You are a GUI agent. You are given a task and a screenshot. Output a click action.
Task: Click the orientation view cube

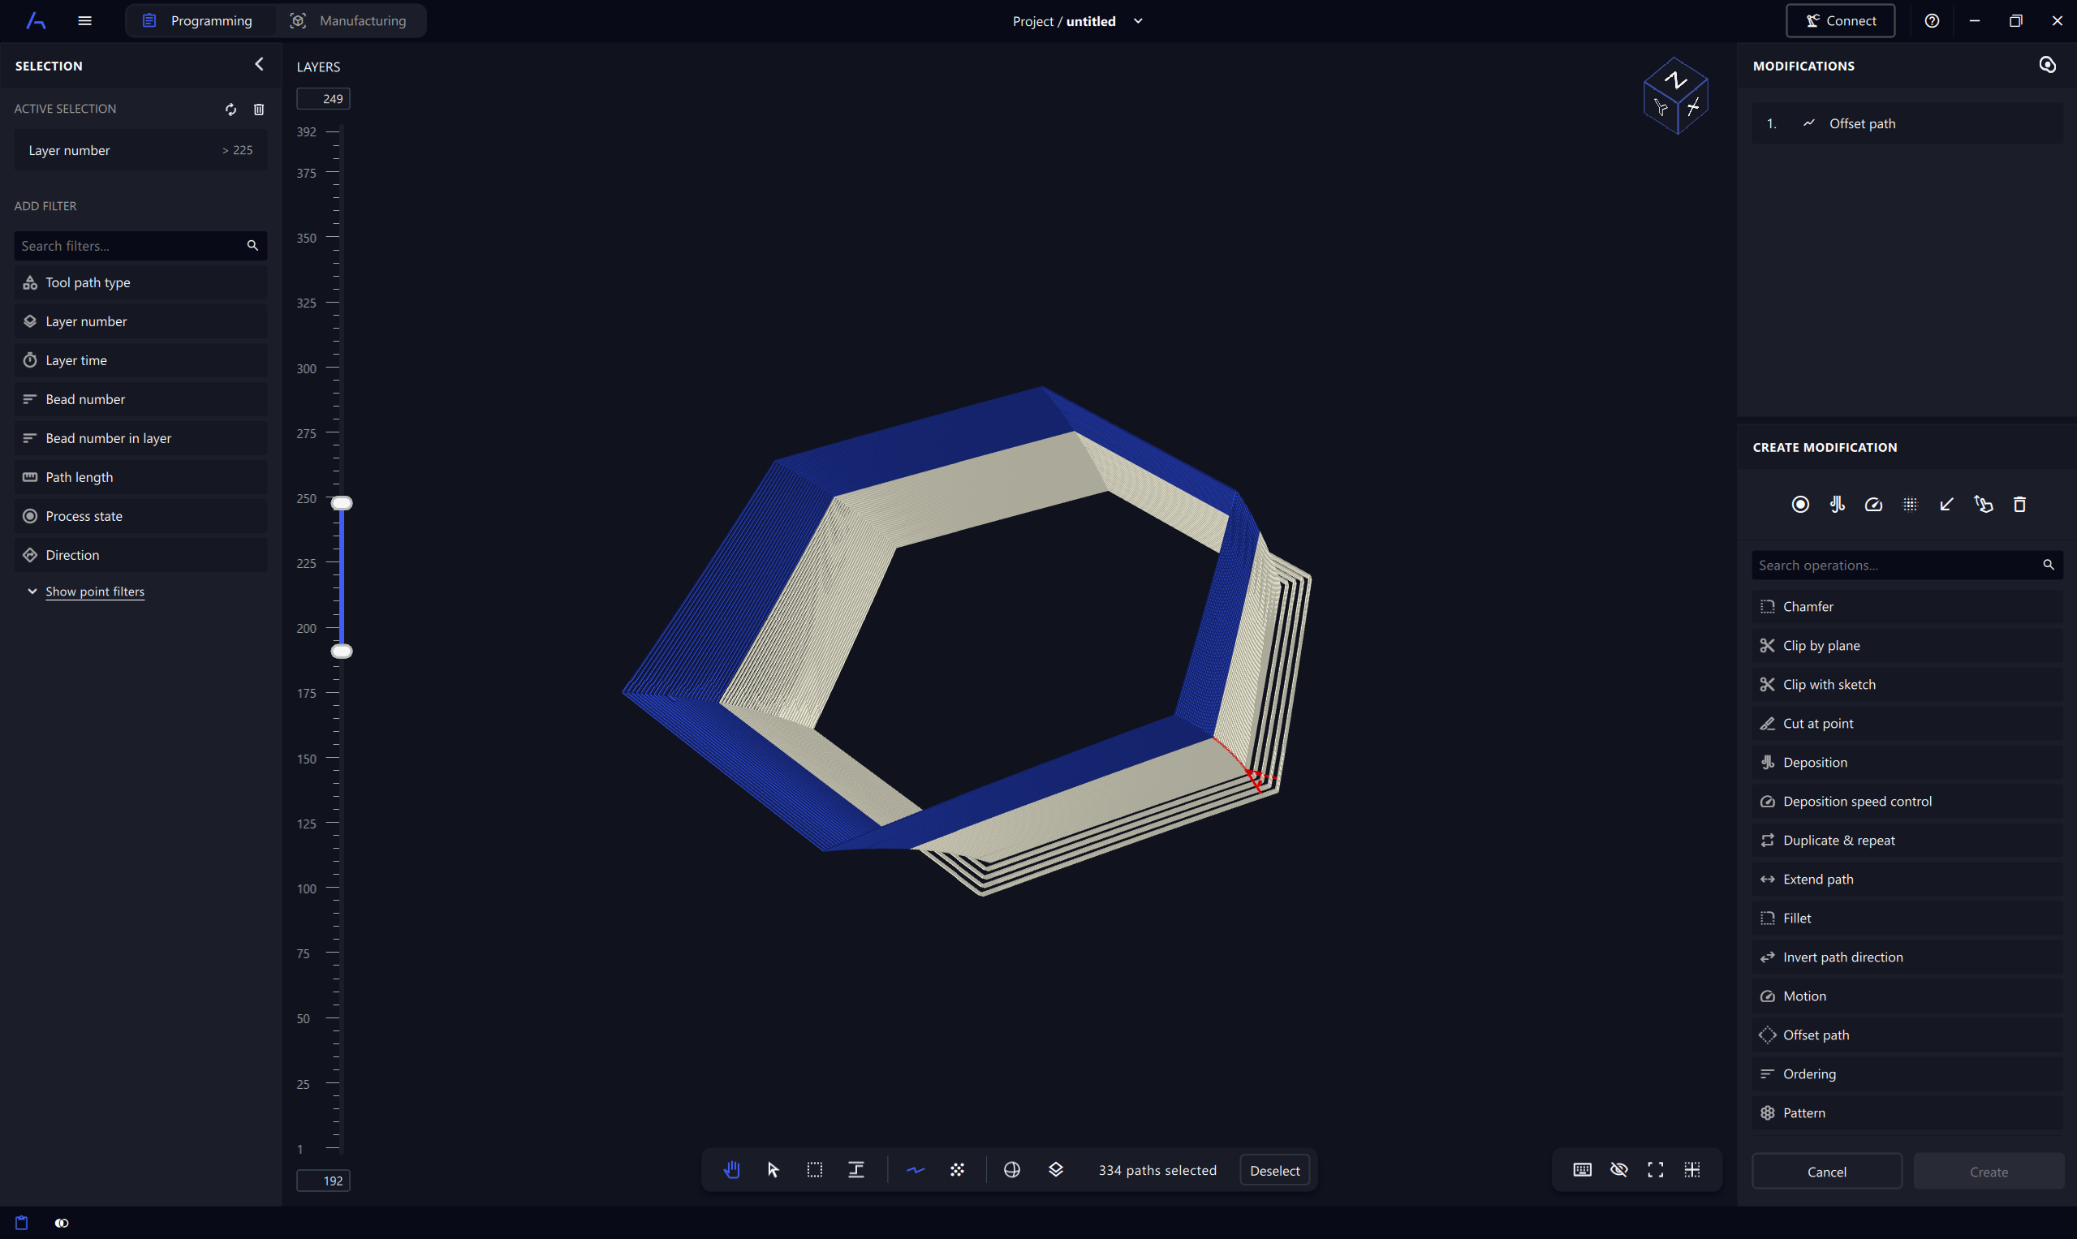click(1675, 95)
